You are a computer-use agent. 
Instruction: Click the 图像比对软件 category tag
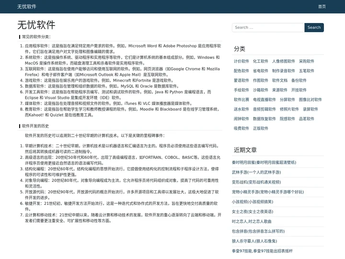(310, 100)
